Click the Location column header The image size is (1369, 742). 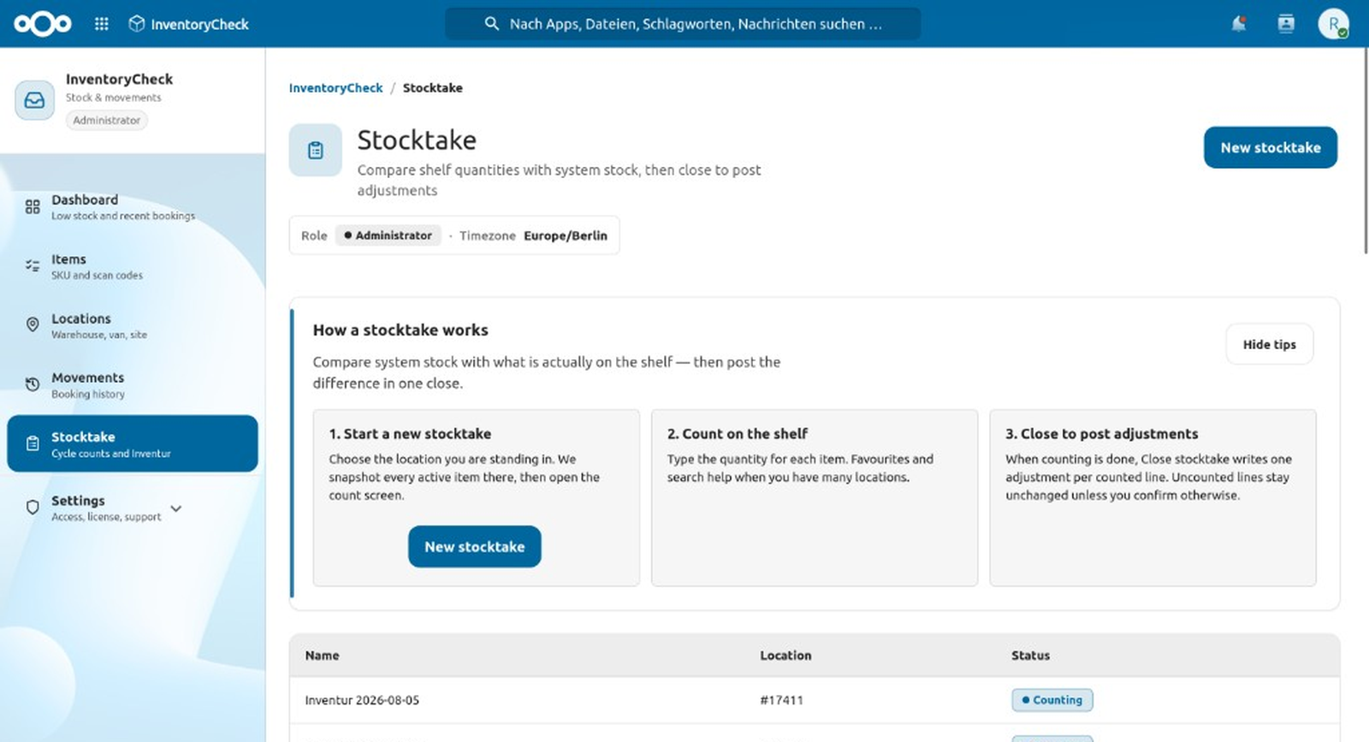pos(785,656)
